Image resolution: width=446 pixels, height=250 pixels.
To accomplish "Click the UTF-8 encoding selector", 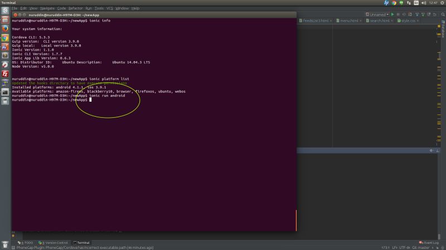I will click(405, 248).
